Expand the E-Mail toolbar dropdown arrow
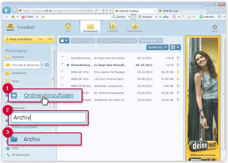This screenshot has height=163, width=228. coord(37,17)
